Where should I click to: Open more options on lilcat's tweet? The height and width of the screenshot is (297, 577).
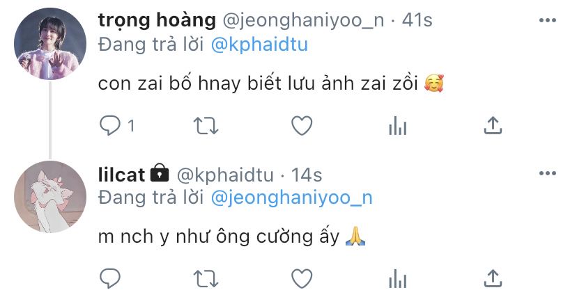click(547, 173)
